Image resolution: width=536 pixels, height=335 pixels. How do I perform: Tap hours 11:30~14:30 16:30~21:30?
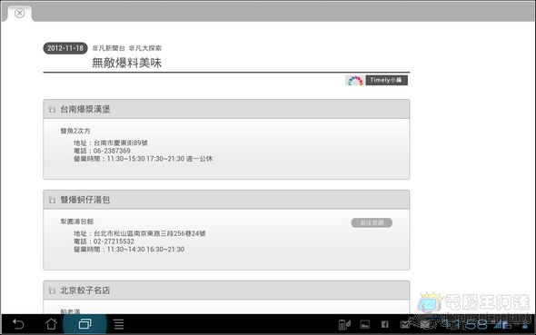[145, 250]
